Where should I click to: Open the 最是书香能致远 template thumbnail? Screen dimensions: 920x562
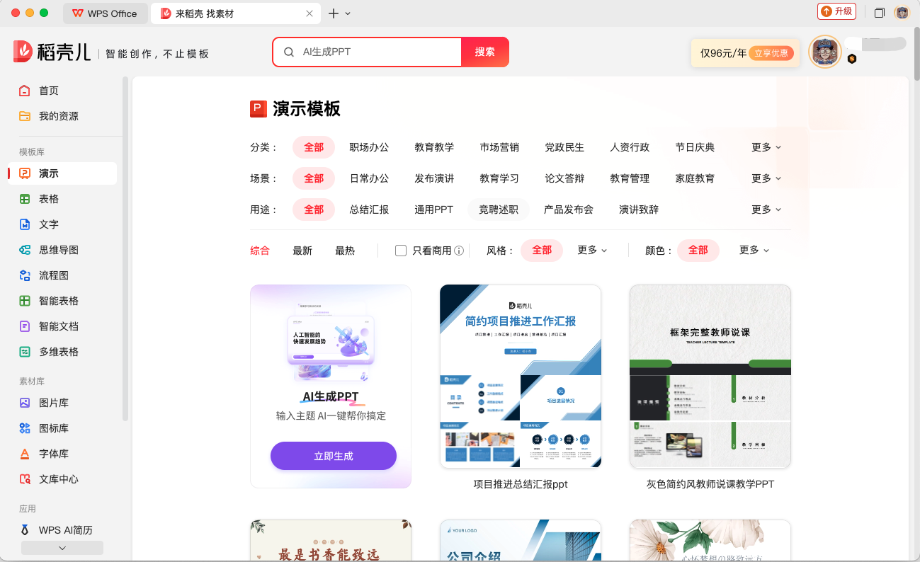point(331,541)
